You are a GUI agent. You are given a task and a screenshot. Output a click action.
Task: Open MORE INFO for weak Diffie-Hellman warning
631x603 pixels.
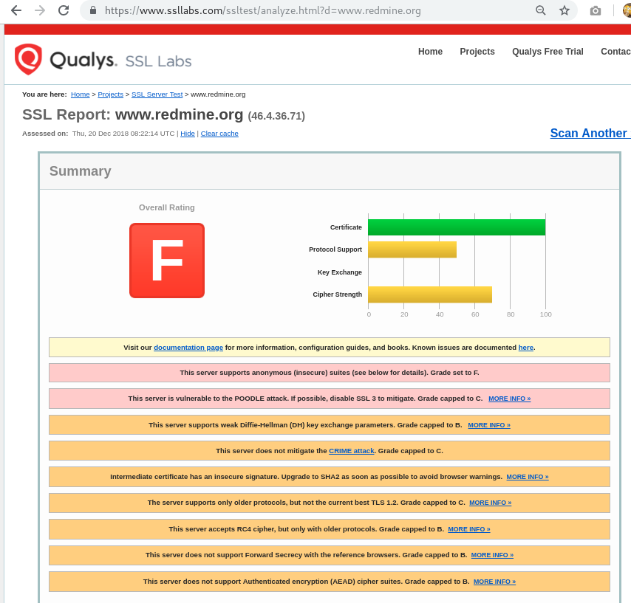coord(489,425)
